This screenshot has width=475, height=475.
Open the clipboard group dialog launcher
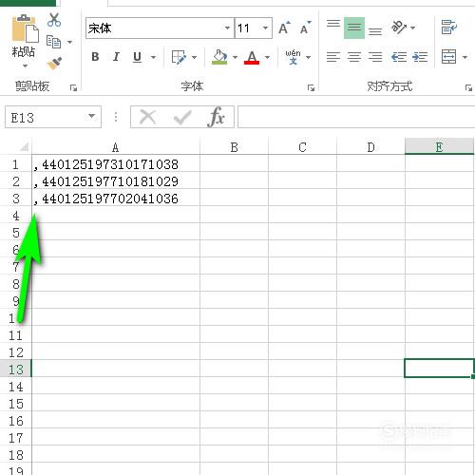click(73, 87)
